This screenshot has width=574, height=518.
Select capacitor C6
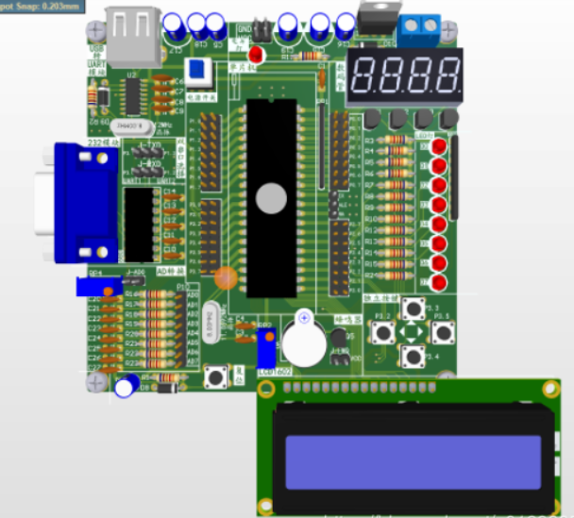(x=162, y=78)
